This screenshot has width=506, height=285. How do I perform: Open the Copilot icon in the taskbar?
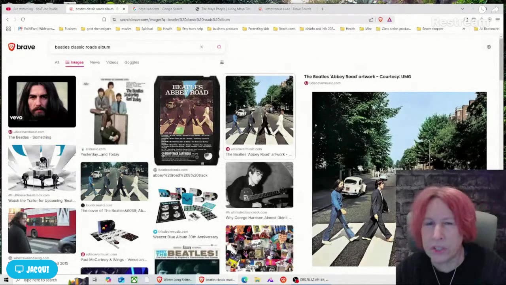tap(108, 280)
